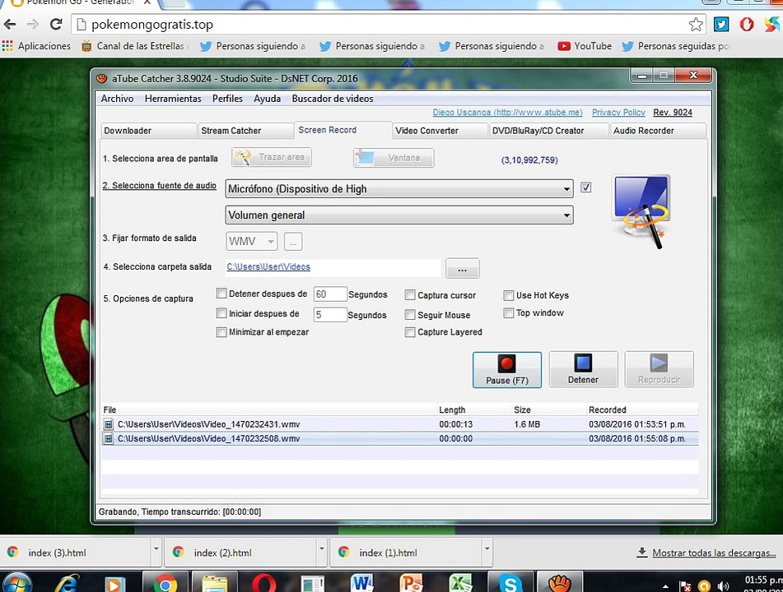Expand the index (3).html download options arrow
Viewport: 783px width, 592px height.
[x=156, y=548]
